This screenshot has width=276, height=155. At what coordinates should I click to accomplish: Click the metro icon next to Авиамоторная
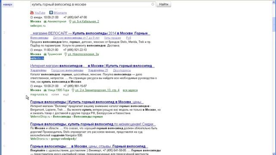45,22
